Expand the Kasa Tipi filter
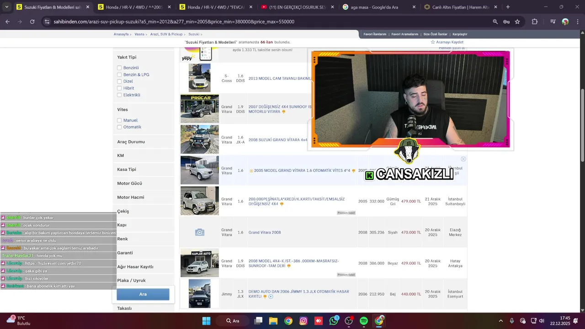This screenshot has width=585, height=329. pyautogui.click(x=144, y=170)
